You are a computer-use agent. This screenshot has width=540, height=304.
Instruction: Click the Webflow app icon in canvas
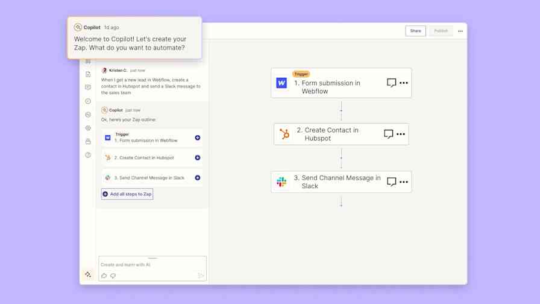coord(281,83)
